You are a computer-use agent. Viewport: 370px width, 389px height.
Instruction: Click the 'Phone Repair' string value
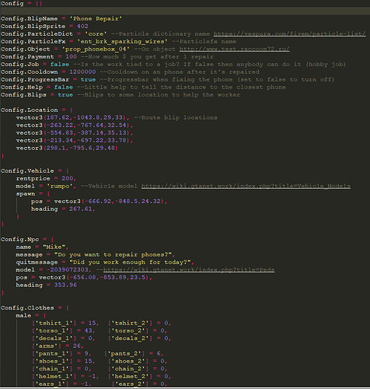(96, 19)
